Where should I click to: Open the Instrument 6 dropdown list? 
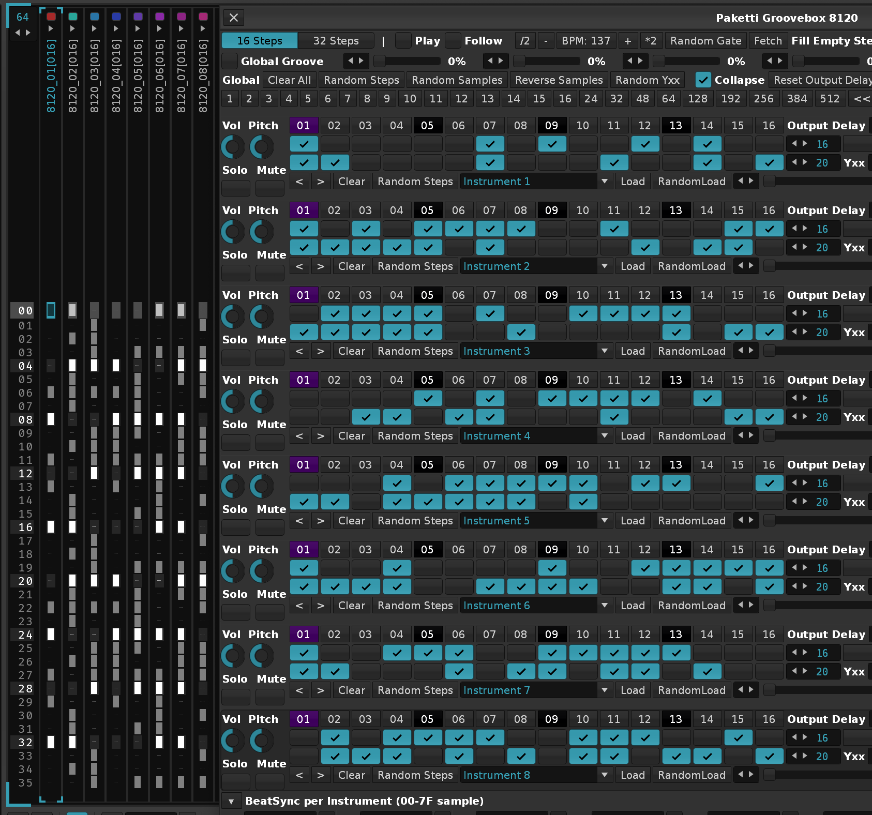click(x=604, y=606)
